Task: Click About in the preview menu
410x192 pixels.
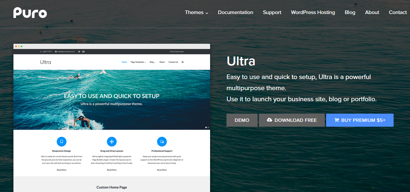Action: [x=162, y=62]
